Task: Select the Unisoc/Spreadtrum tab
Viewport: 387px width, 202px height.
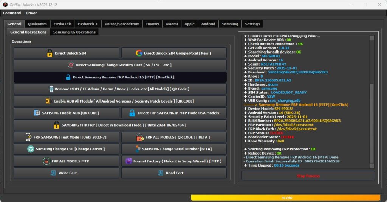Action: click(x=122, y=24)
